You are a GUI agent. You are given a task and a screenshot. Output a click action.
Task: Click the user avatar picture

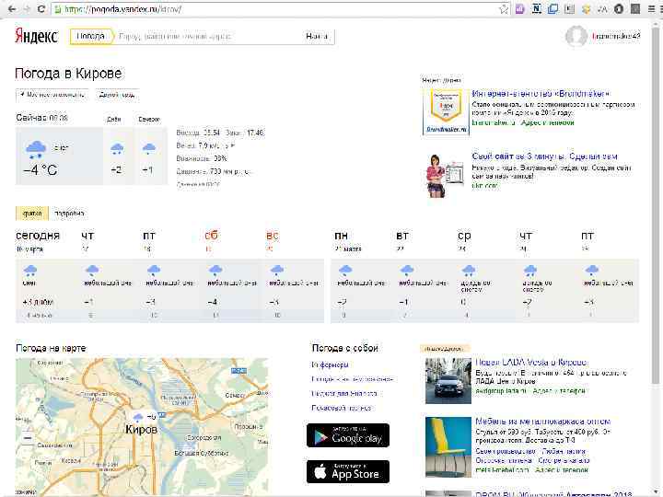point(576,36)
